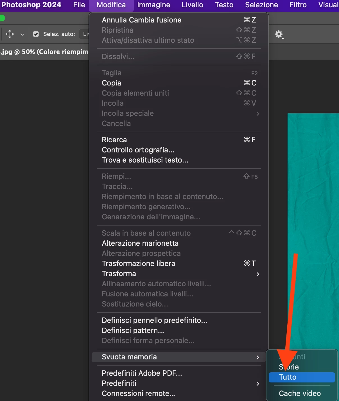Image resolution: width=339 pixels, height=401 pixels.
Task: Close the Modifica menu in menu bar
Action: (x=111, y=5)
